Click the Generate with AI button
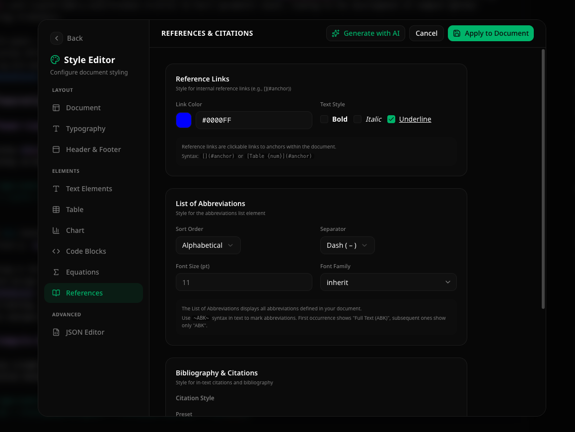Image resolution: width=575 pixels, height=432 pixels. coord(365,33)
